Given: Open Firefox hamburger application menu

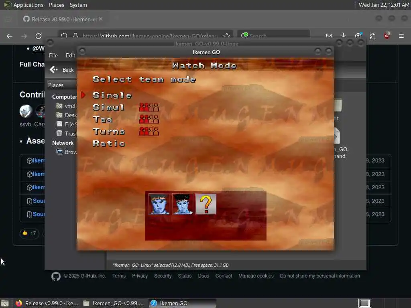Looking at the screenshot, I should point(401,36).
